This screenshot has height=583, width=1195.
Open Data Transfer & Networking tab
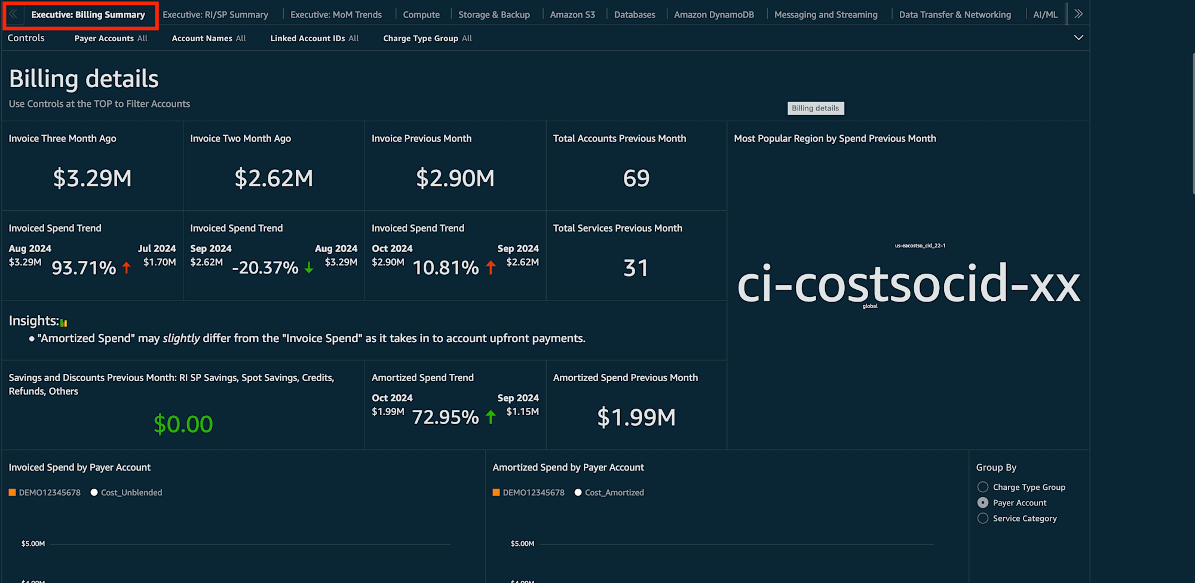tap(955, 14)
